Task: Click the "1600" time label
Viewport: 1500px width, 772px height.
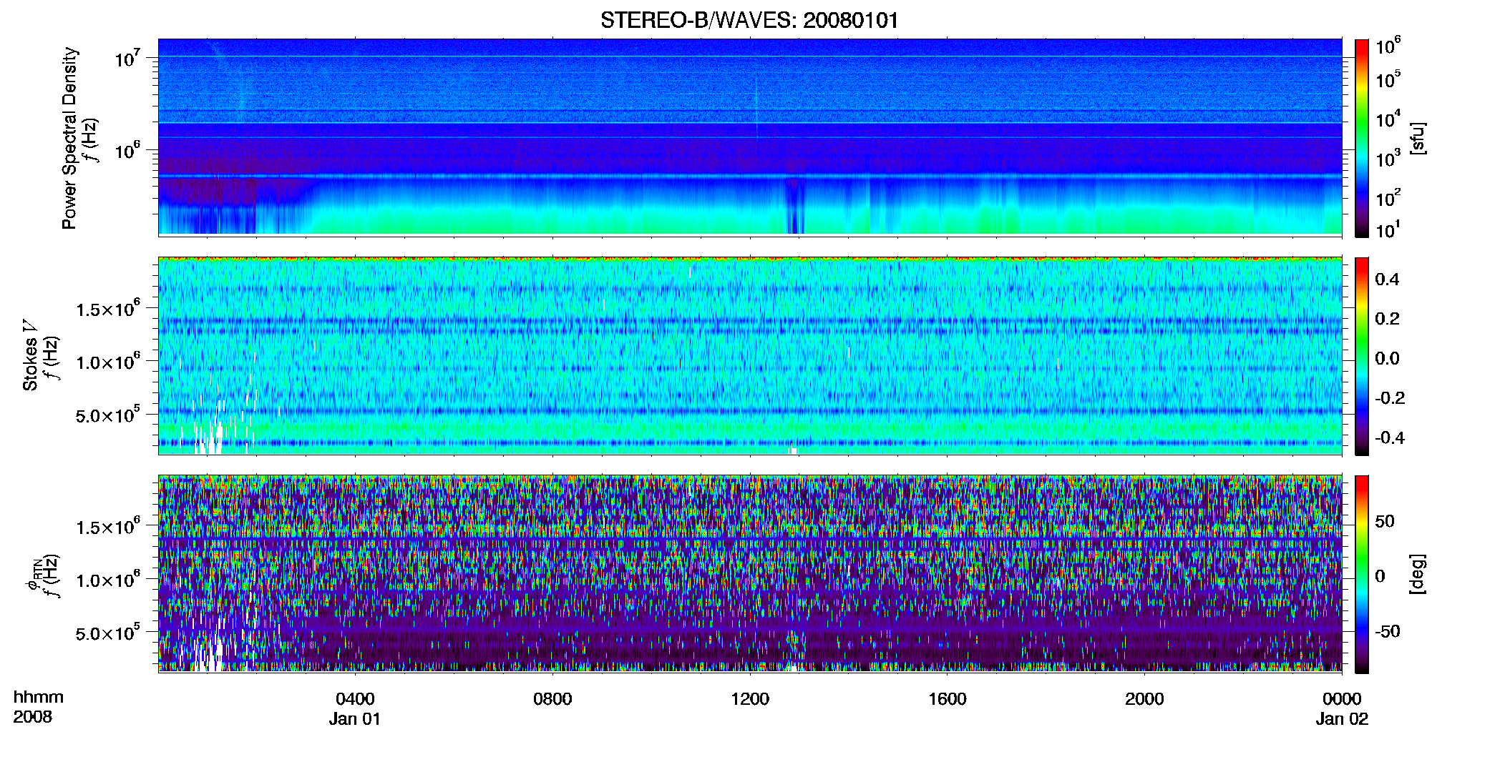Action: tap(948, 699)
